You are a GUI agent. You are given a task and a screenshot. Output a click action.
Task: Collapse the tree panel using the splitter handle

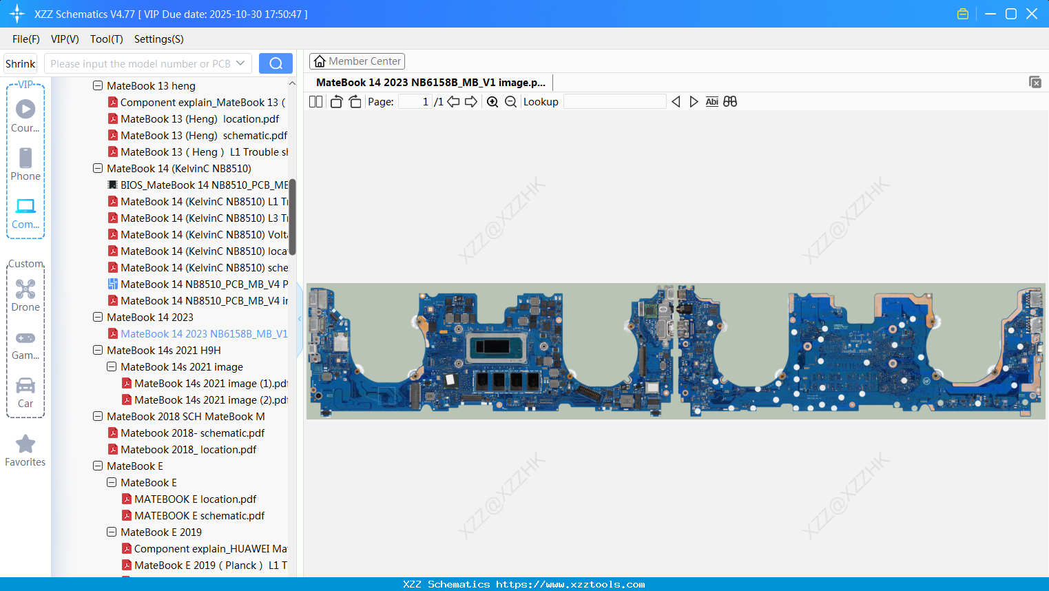(300, 318)
